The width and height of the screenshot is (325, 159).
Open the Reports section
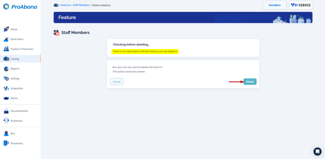[x=15, y=69]
